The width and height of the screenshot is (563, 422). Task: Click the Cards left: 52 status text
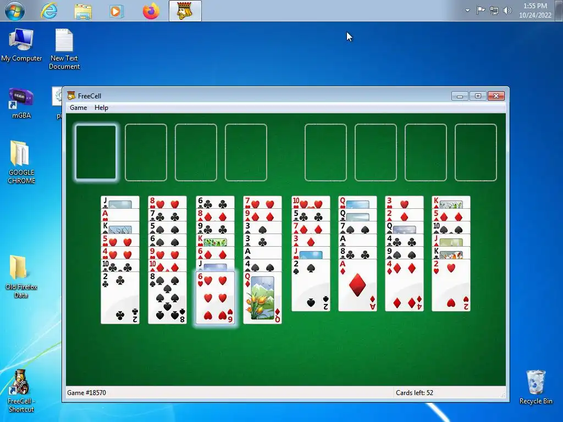(x=415, y=392)
